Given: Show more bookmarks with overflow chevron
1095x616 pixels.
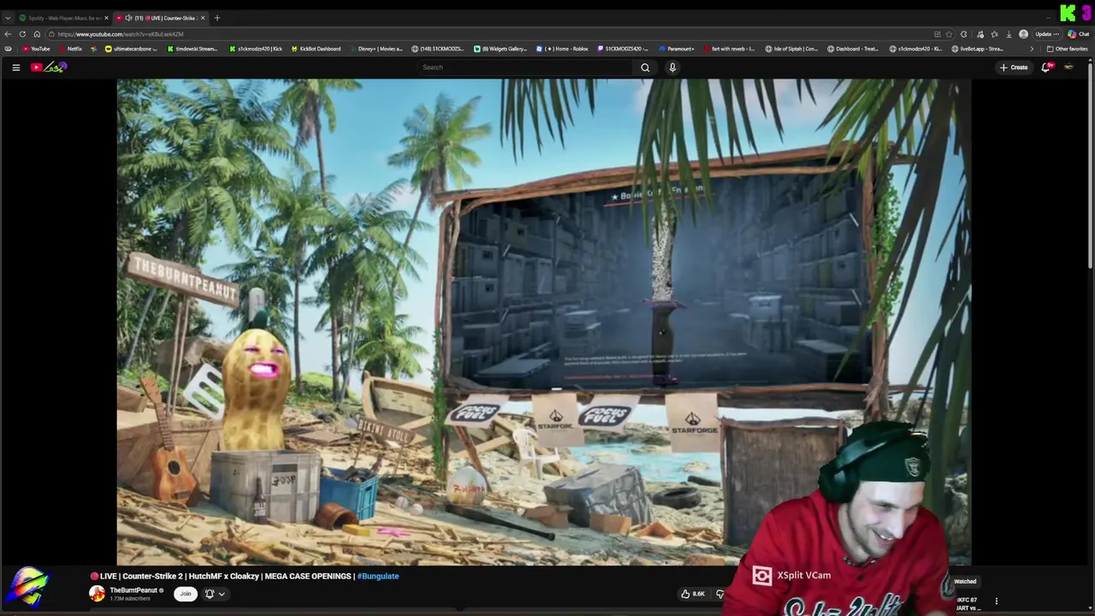Looking at the screenshot, I should [x=1032, y=49].
